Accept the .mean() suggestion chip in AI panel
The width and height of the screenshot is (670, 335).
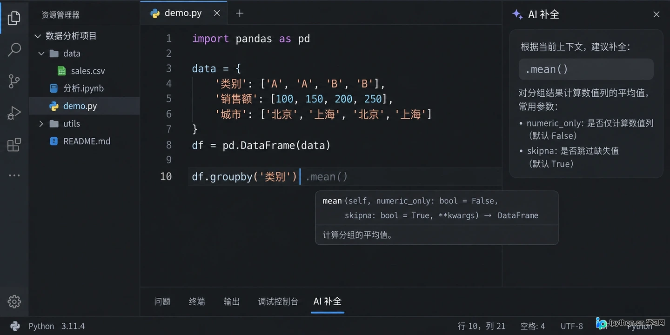click(586, 69)
